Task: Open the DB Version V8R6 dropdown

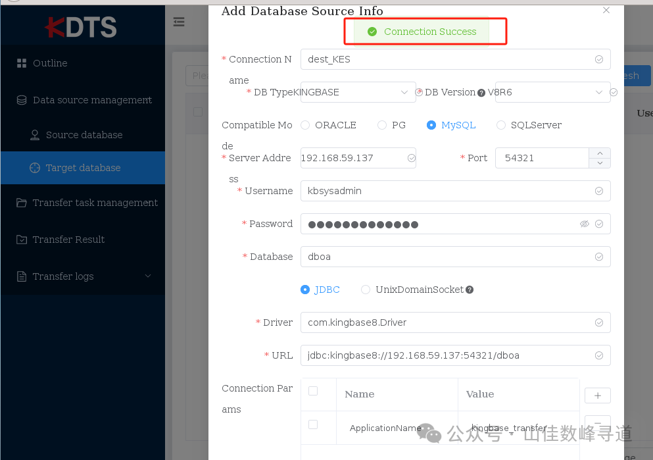Action: 552,92
